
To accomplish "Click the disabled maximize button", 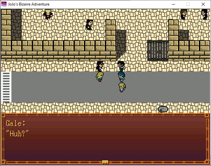I will [x=188, y=4].
